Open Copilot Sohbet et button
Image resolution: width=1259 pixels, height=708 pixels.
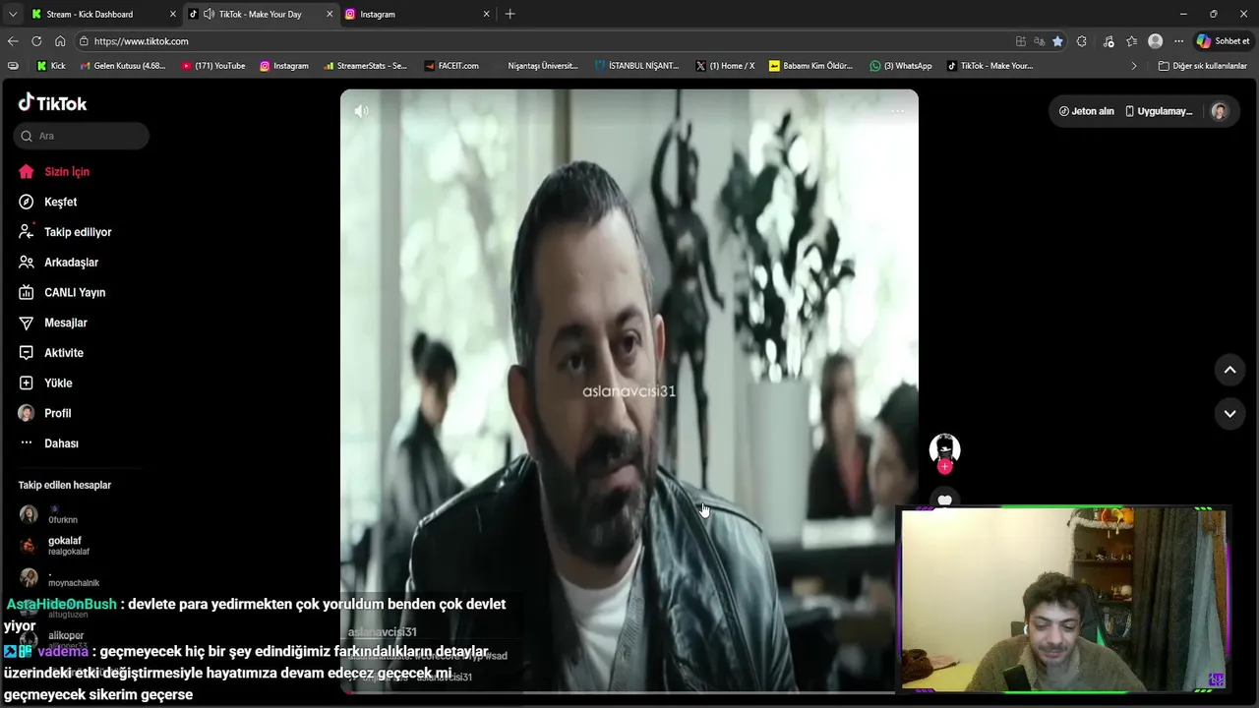point(1223,41)
